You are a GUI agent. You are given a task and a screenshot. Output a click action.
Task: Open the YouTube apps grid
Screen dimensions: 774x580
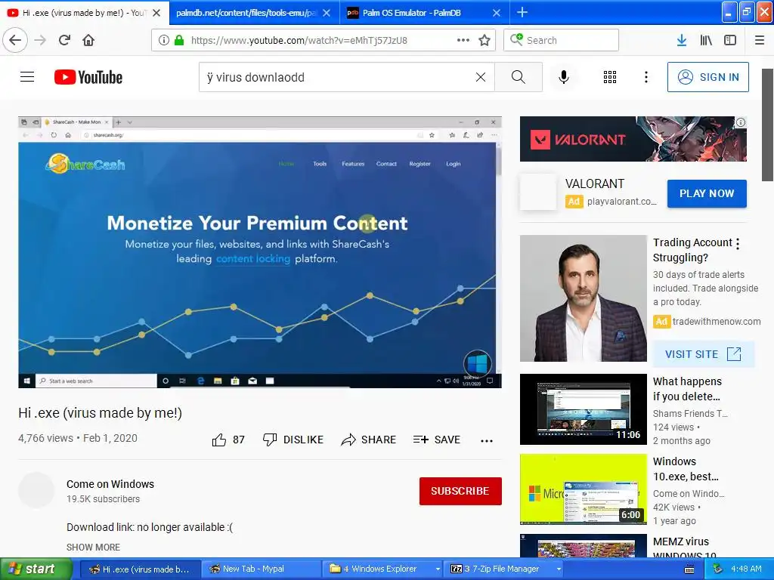(x=610, y=77)
